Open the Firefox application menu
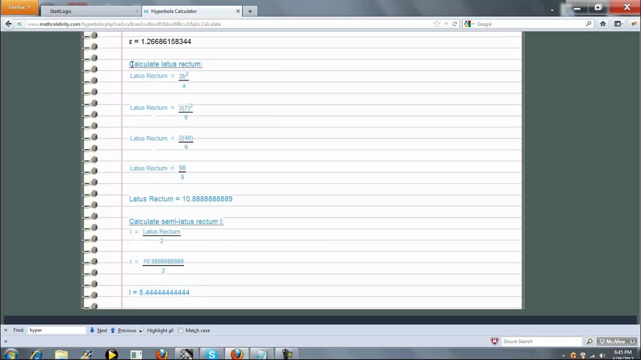 coord(19,7)
